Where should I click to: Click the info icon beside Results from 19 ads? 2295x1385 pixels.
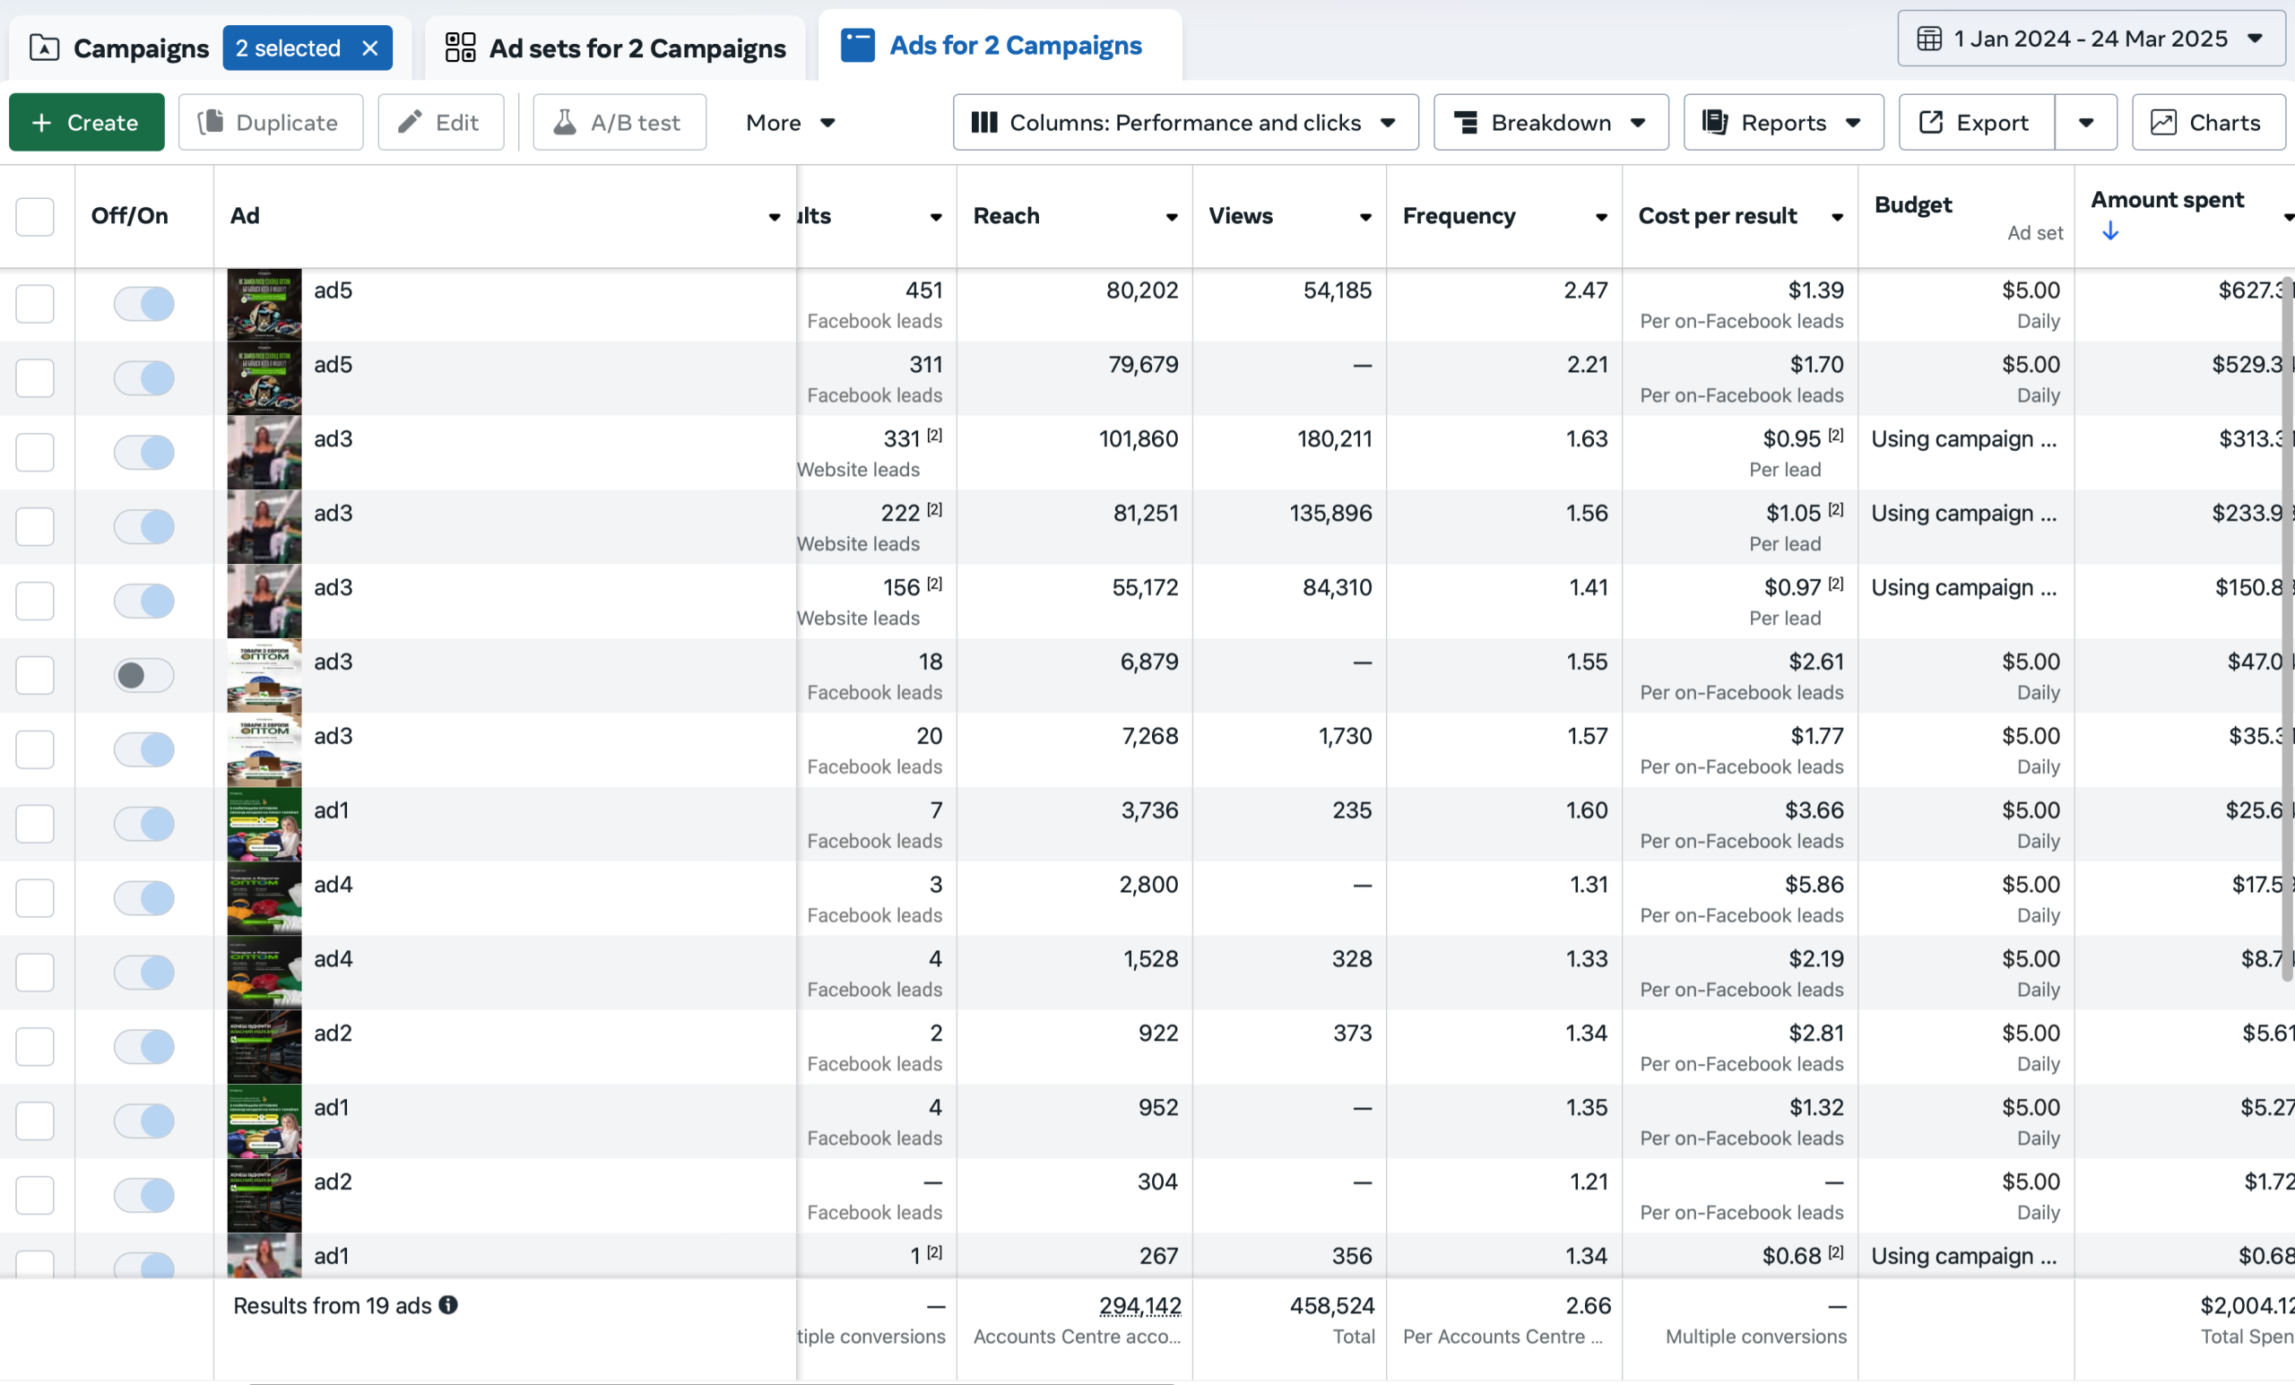click(448, 1305)
